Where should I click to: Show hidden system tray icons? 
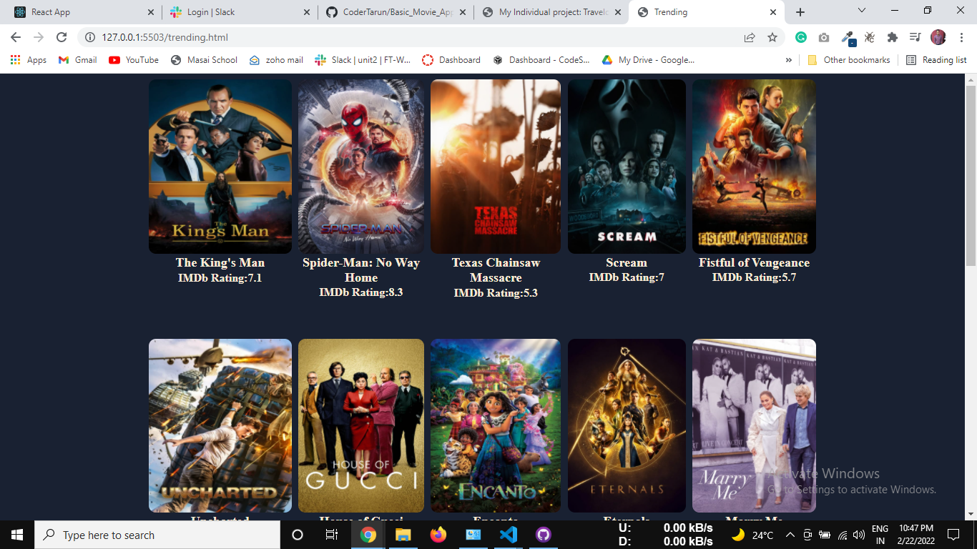(x=790, y=535)
